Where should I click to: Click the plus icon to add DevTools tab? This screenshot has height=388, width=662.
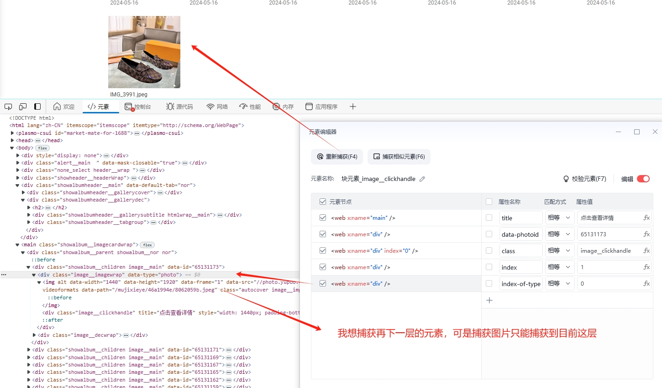tap(352, 106)
